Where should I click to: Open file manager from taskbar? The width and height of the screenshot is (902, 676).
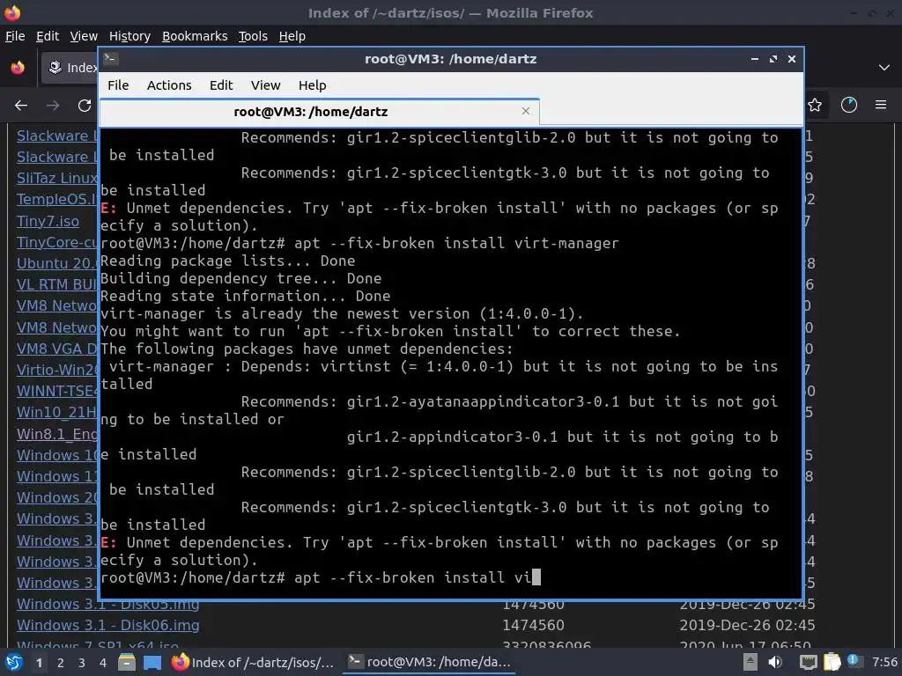tap(127, 662)
